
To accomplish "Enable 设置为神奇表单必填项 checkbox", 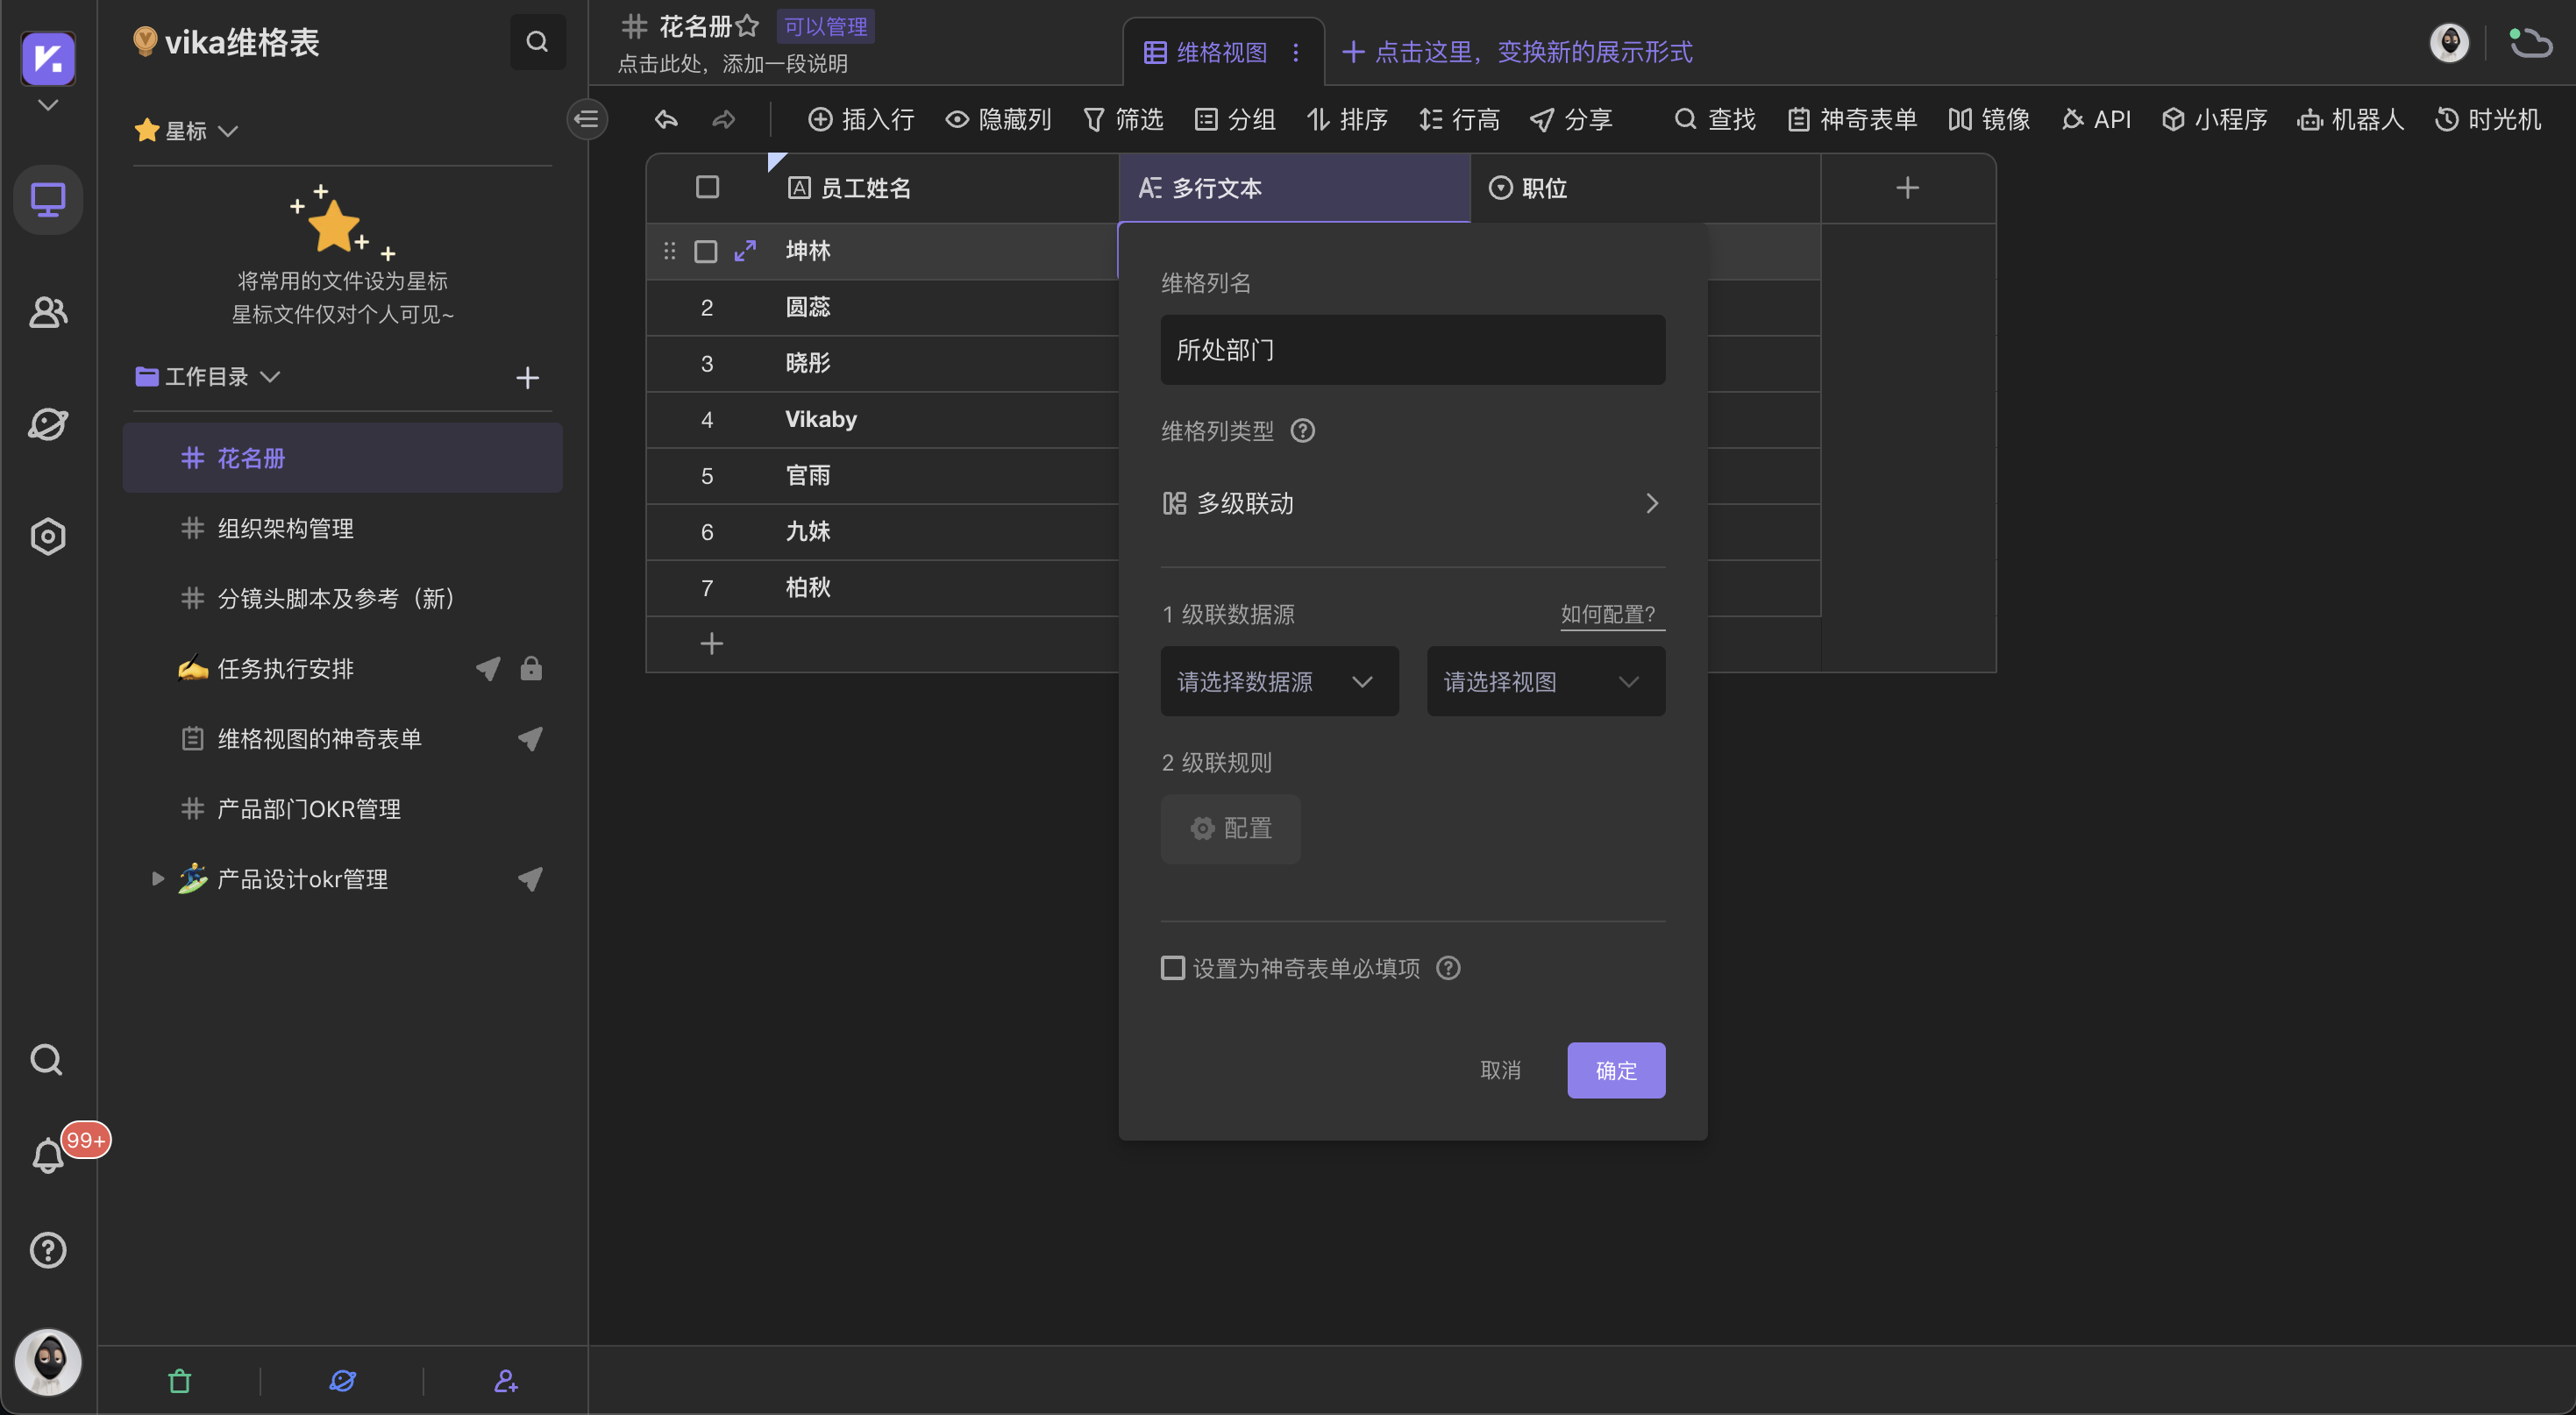I will click(1172, 967).
